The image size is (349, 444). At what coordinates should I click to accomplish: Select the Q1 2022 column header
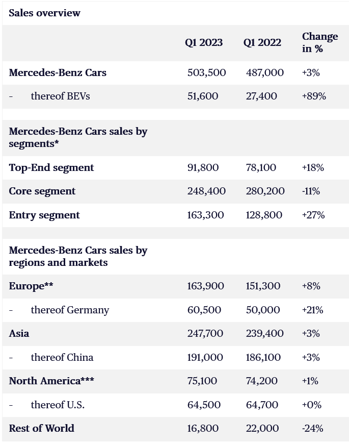tap(262, 43)
